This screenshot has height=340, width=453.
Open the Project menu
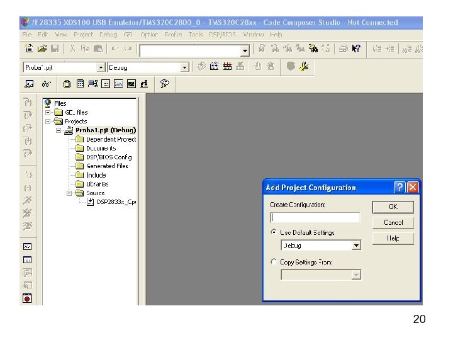point(83,35)
